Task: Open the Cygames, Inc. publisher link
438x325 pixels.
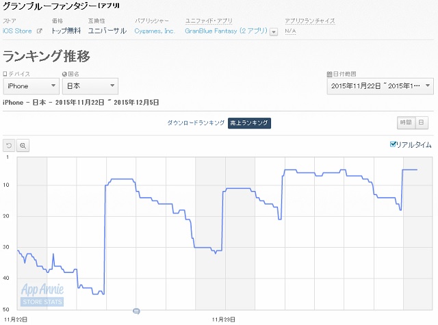Action: pyautogui.click(x=155, y=31)
